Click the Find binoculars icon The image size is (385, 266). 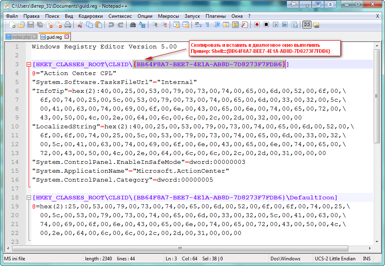coord(133,25)
